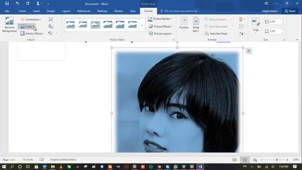Expand the Picture Styles gallery
Image resolution: width=302 pixels, height=170 pixels.
[x=142, y=25]
